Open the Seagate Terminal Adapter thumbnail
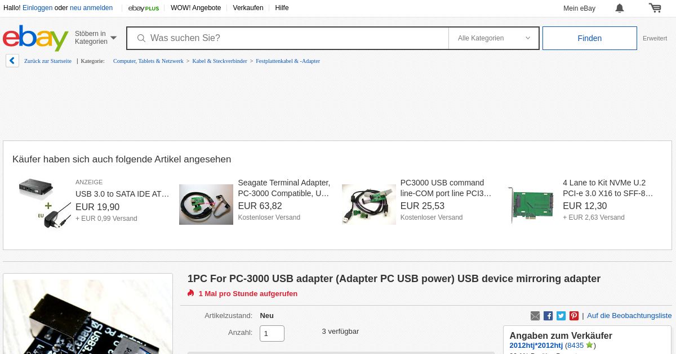The image size is (676, 354). (x=206, y=205)
